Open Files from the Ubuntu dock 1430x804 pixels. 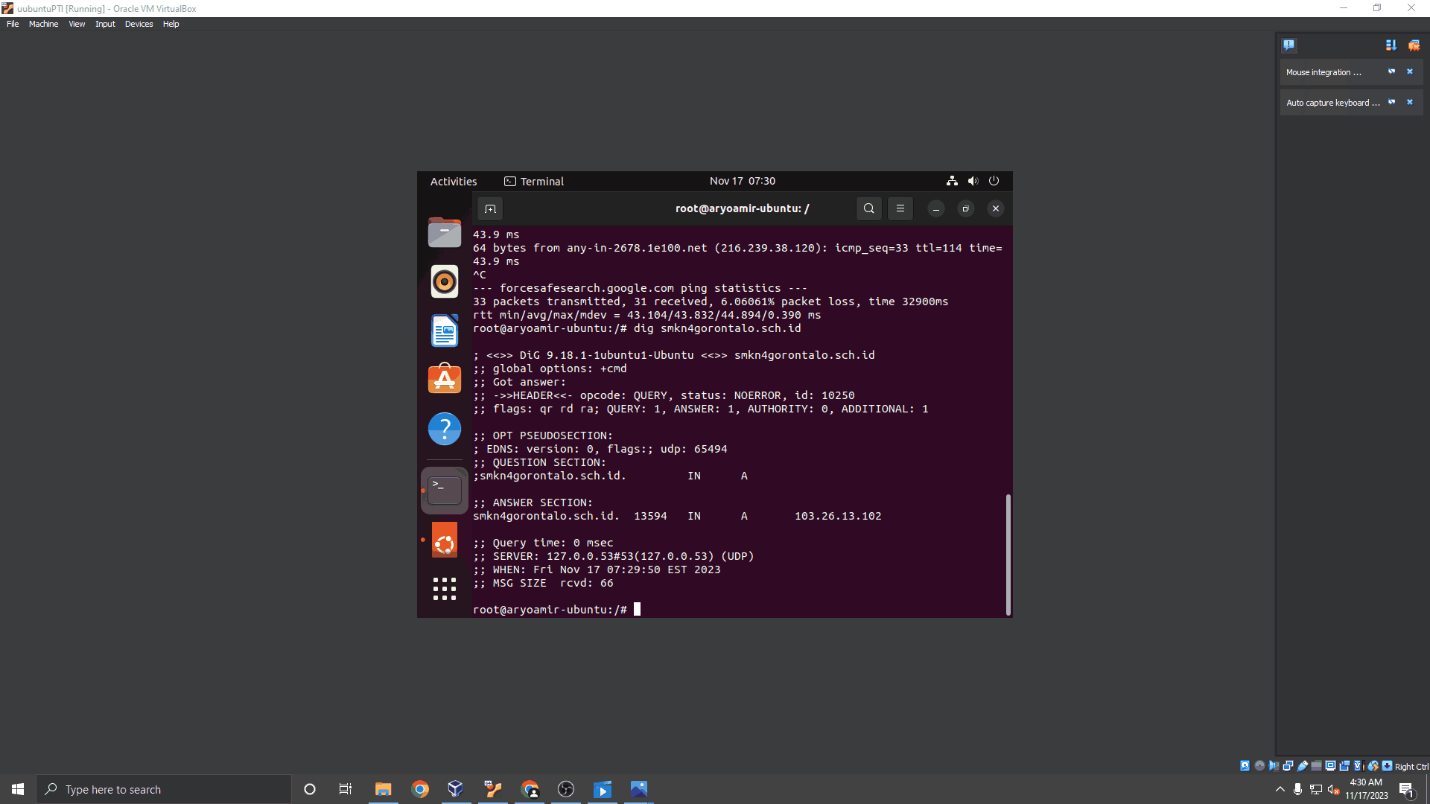click(x=445, y=232)
